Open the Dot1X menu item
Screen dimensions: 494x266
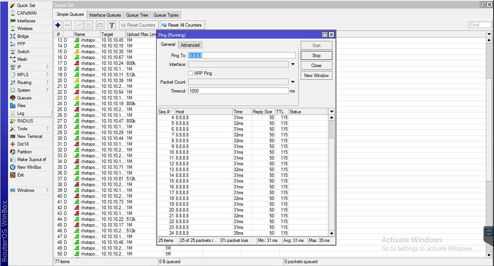pos(23,144)
